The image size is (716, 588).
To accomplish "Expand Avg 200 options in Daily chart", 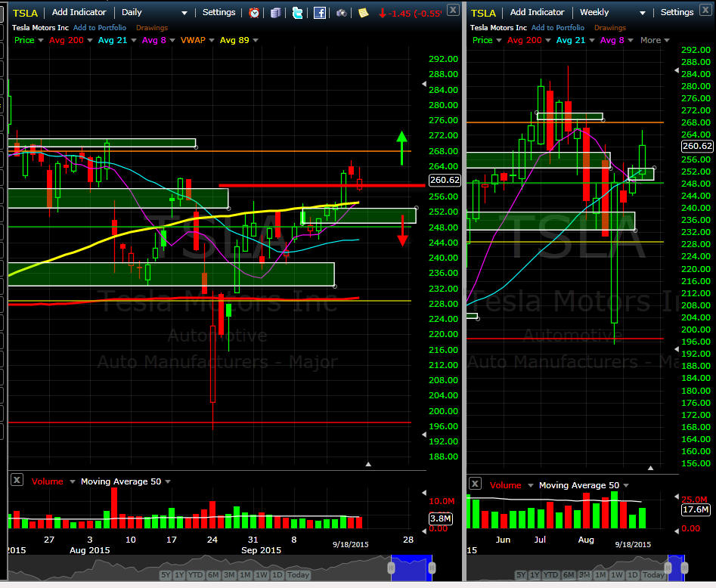I will 90,41.
